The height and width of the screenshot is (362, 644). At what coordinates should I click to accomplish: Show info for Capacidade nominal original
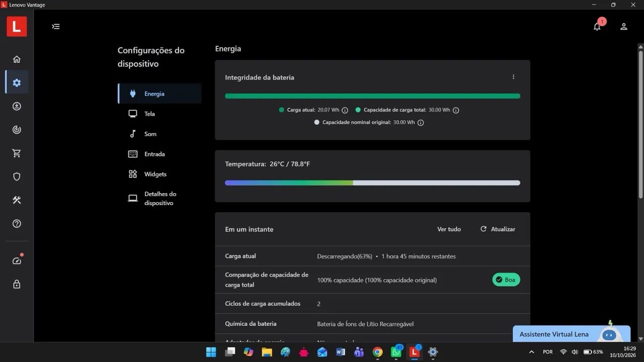pos(421,123)
